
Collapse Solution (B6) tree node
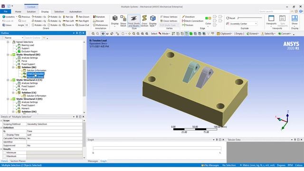[13, 67]
